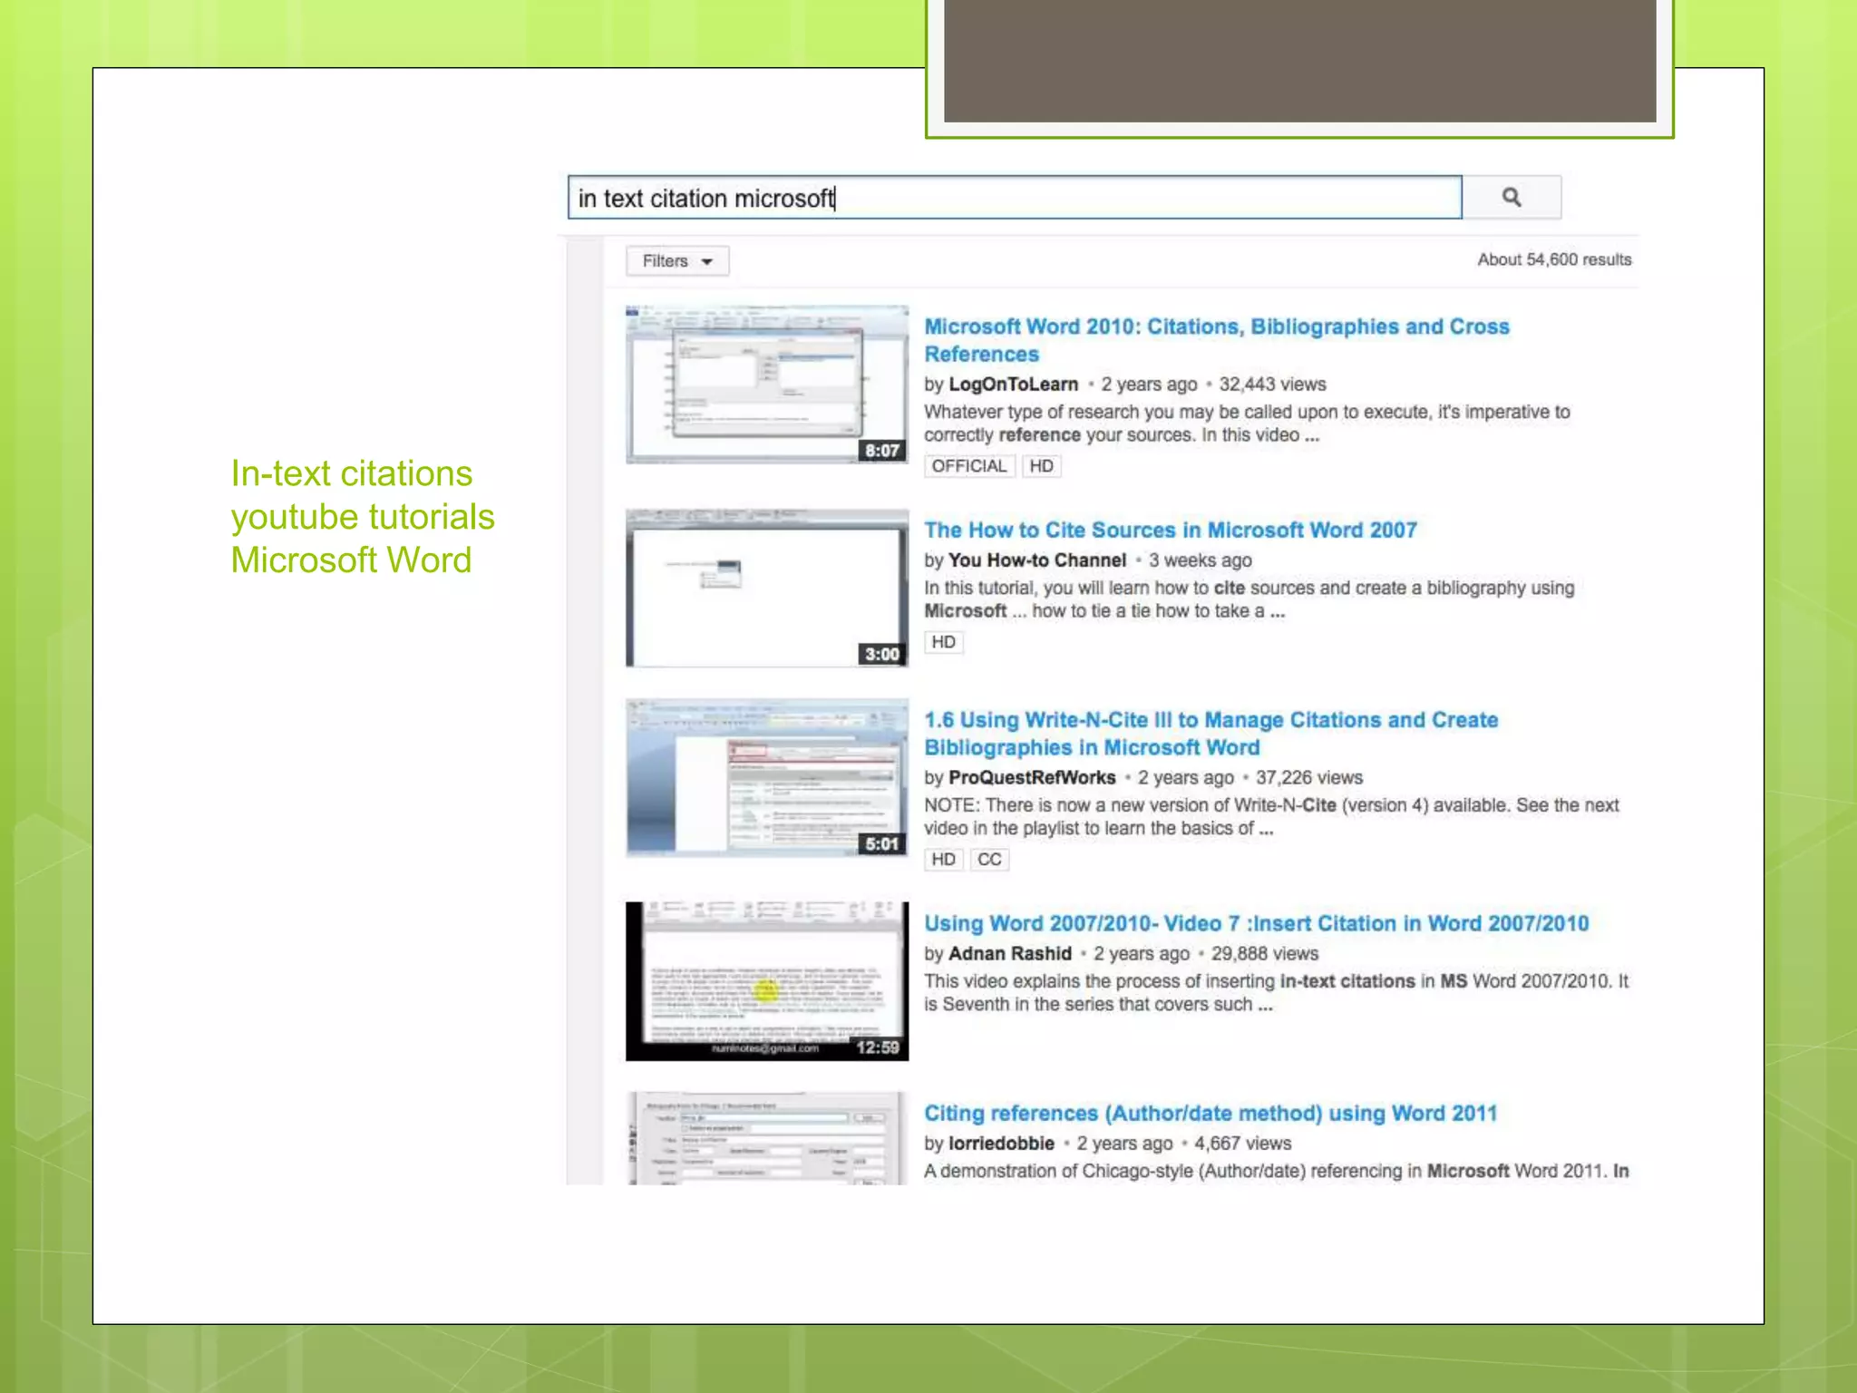The height and width of the screenshot is (1393, 1857).
Task: Click the 4,667 views text
Action: click(1242, 1144)
